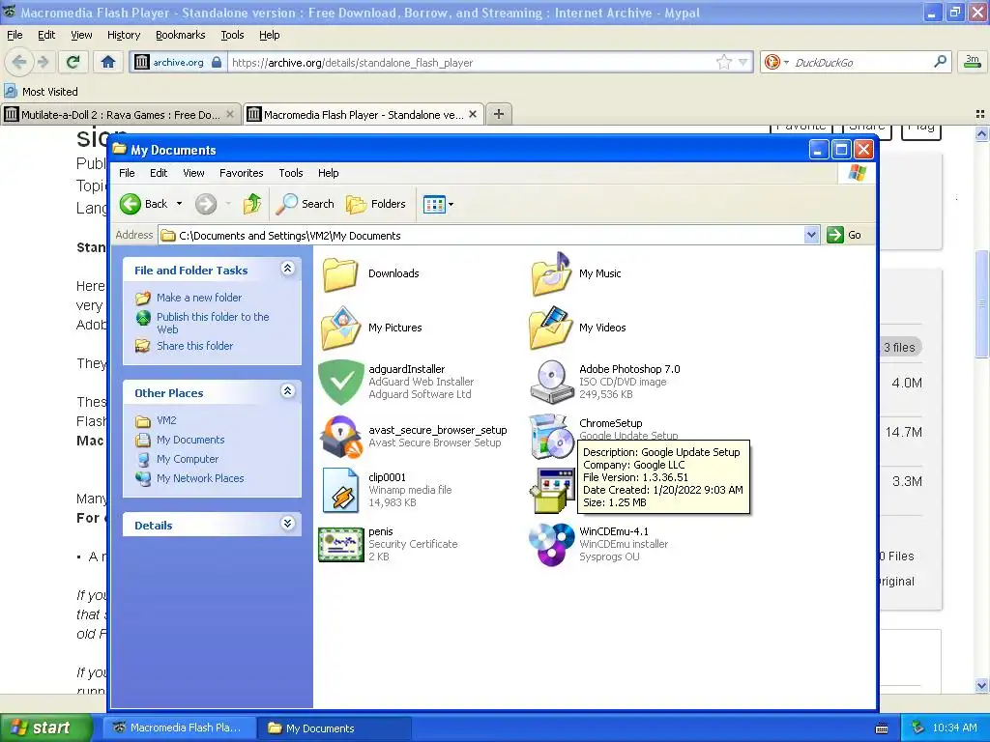990x742 pixels.
Task: Click the browser home button
Action: [x=108, y=62]
